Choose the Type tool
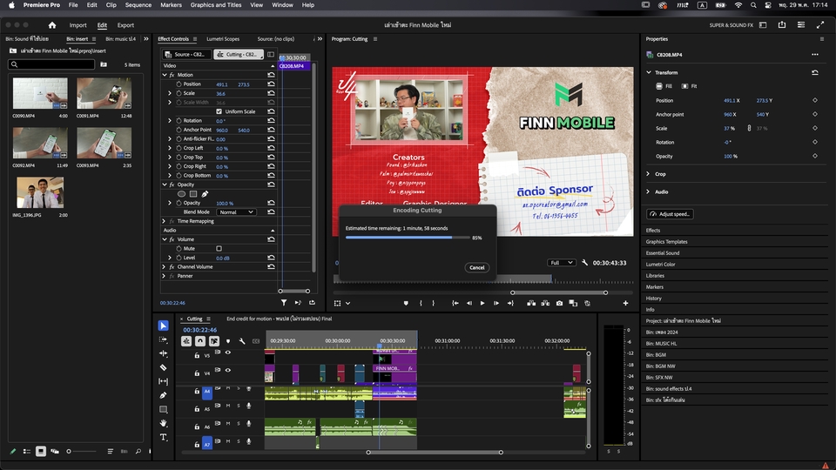The image size is (836, 470). [163, 437]
